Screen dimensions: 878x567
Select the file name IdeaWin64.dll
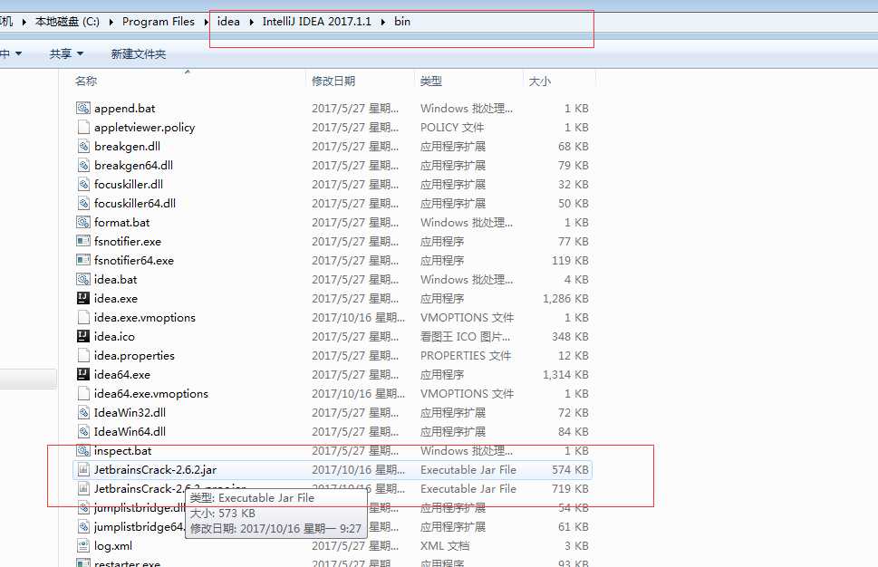pos(130,431)
